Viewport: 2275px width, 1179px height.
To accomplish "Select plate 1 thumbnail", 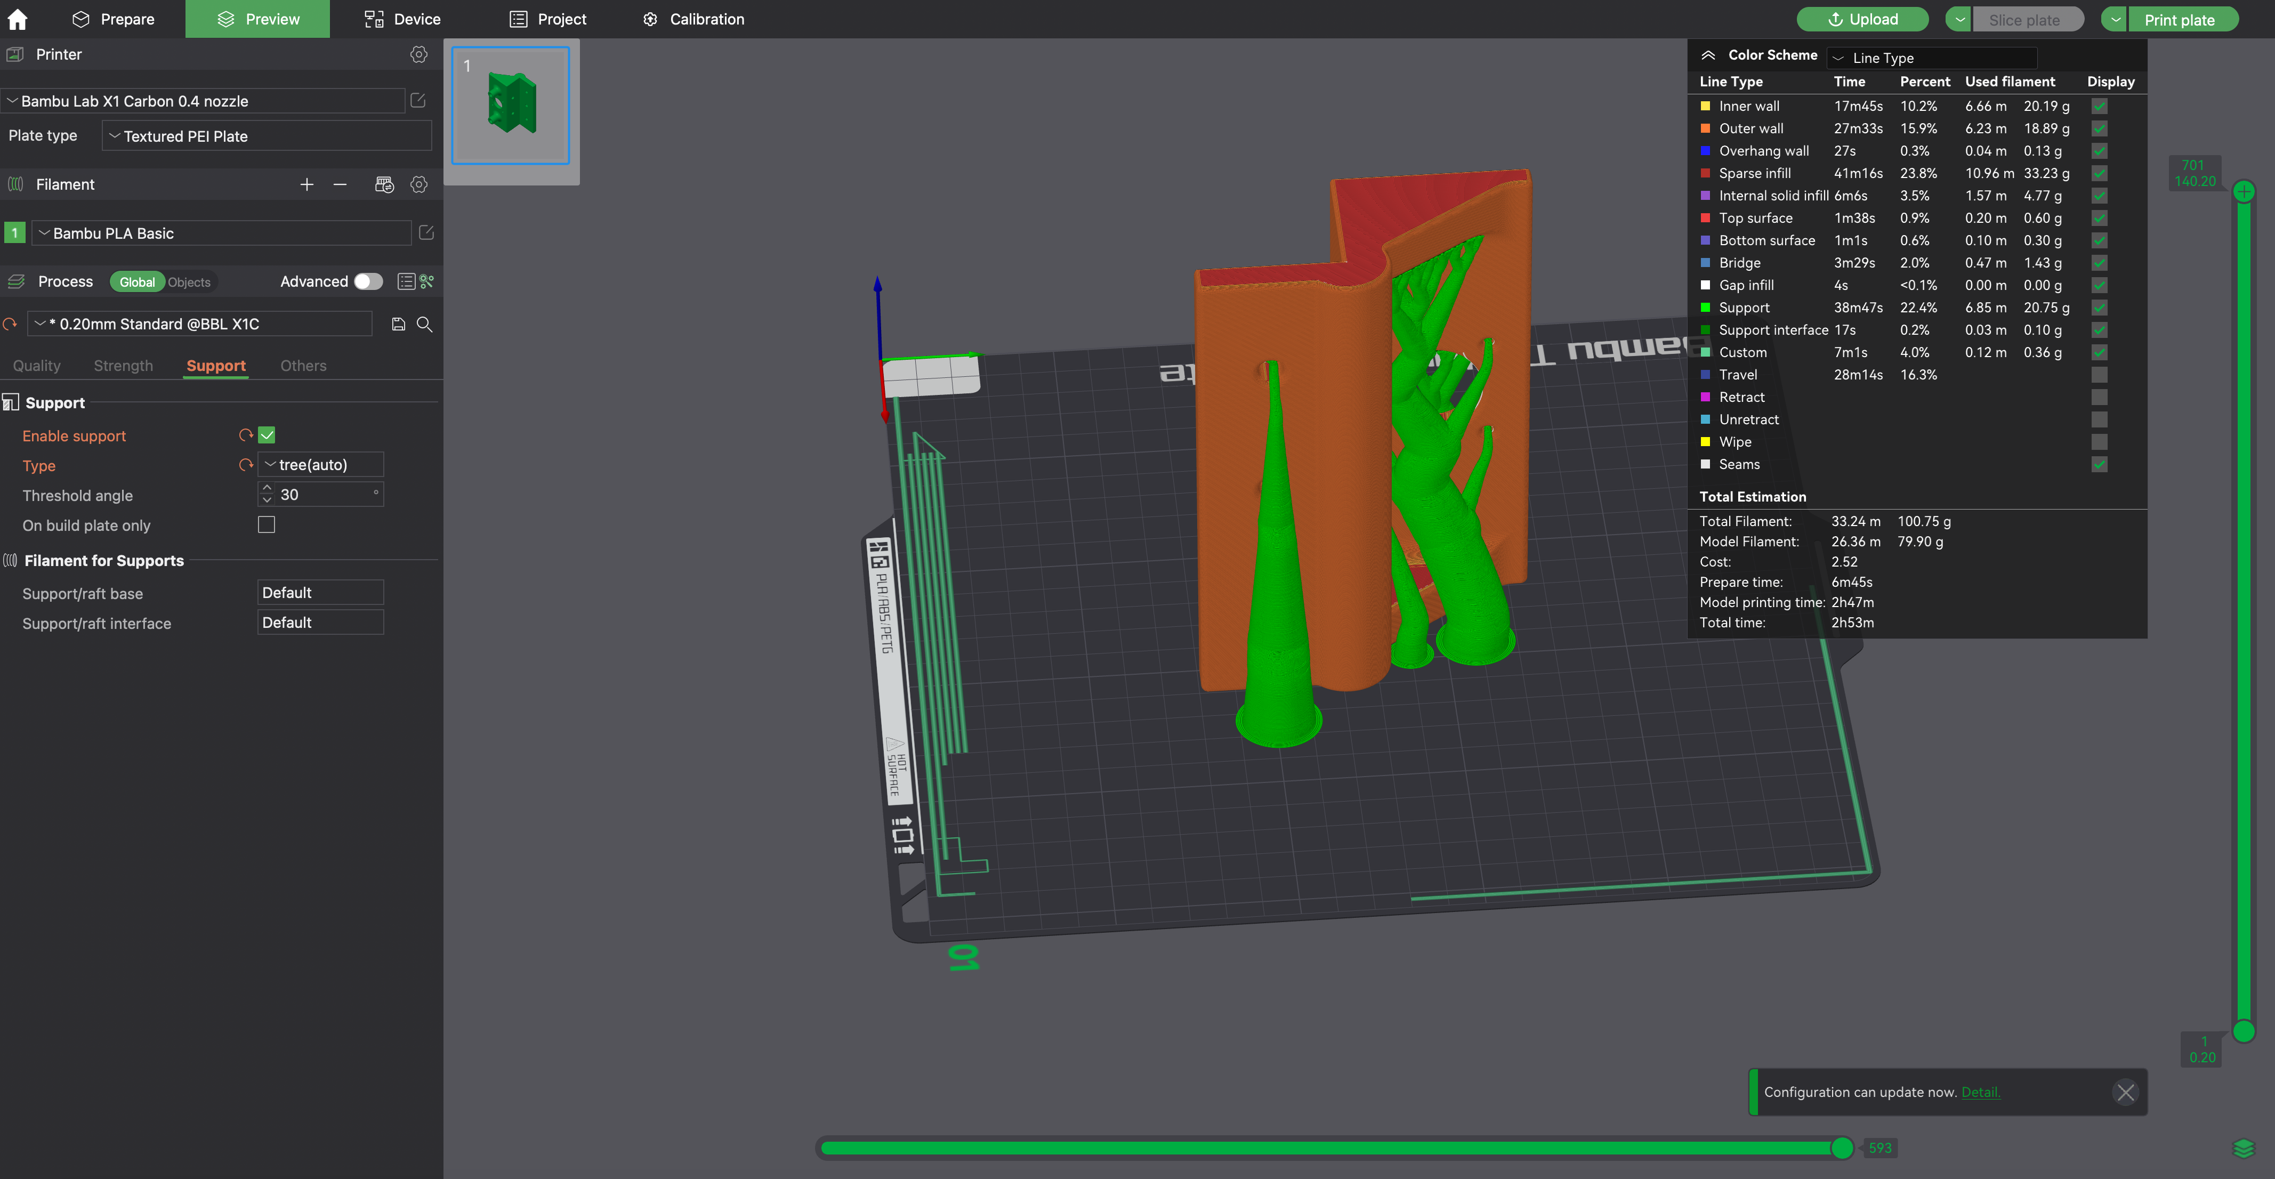I will pyautogui.click(x=511, y=105).
